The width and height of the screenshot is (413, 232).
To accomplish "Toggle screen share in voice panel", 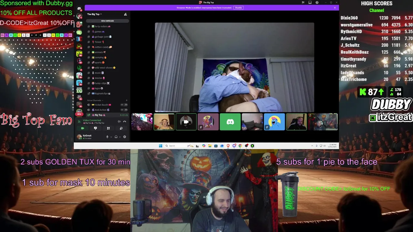I will click(96, 128).
